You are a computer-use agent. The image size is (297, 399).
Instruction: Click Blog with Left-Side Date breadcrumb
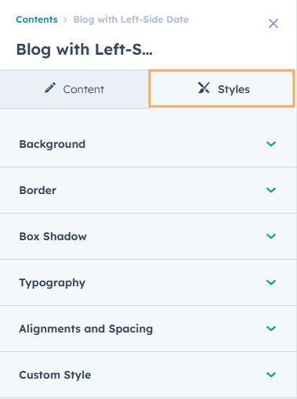click(131, 20)
